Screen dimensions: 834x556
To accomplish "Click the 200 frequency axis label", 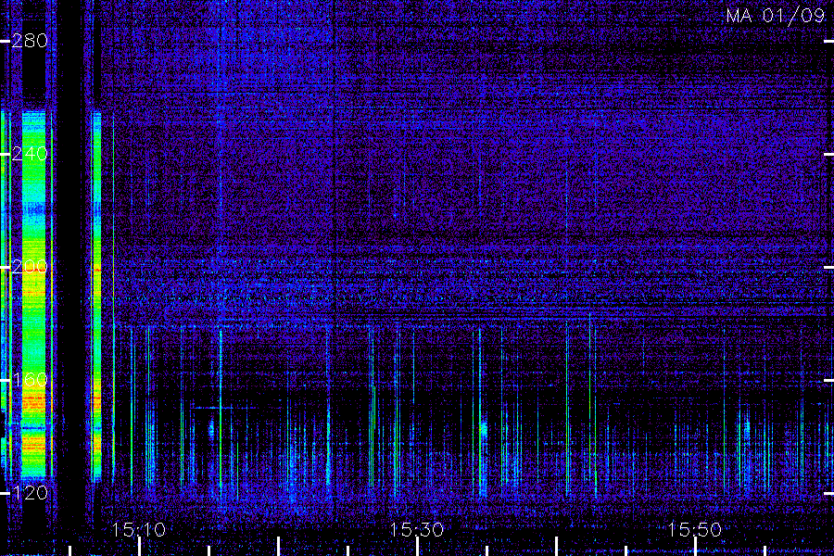I will pyautogui.click(x=30, y=267).
